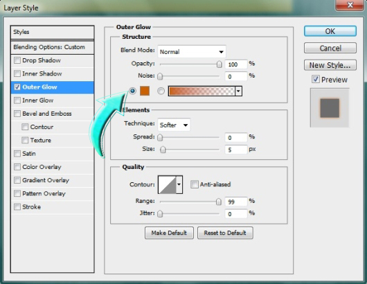Select the Outer Glow list row
This screenshot has width=367, height=284.
[x=52, y=87]
